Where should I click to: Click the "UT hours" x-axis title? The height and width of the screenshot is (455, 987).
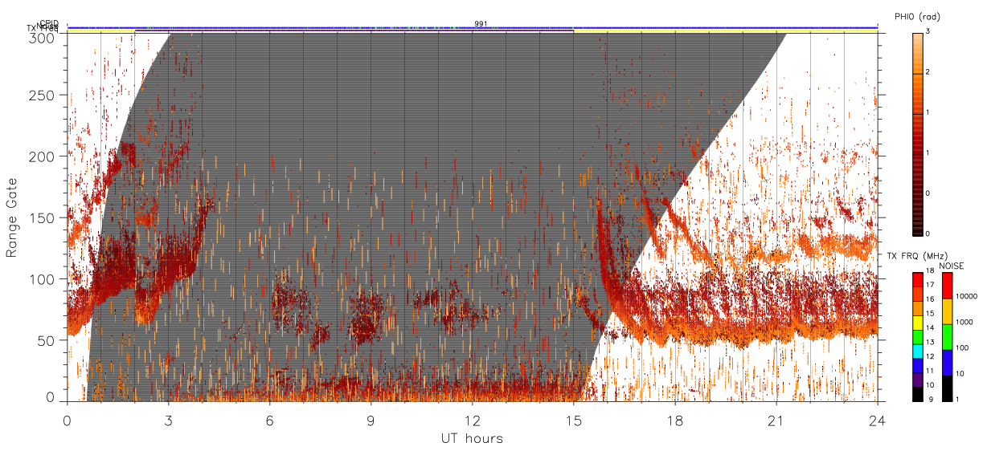[x=472, y=438]
